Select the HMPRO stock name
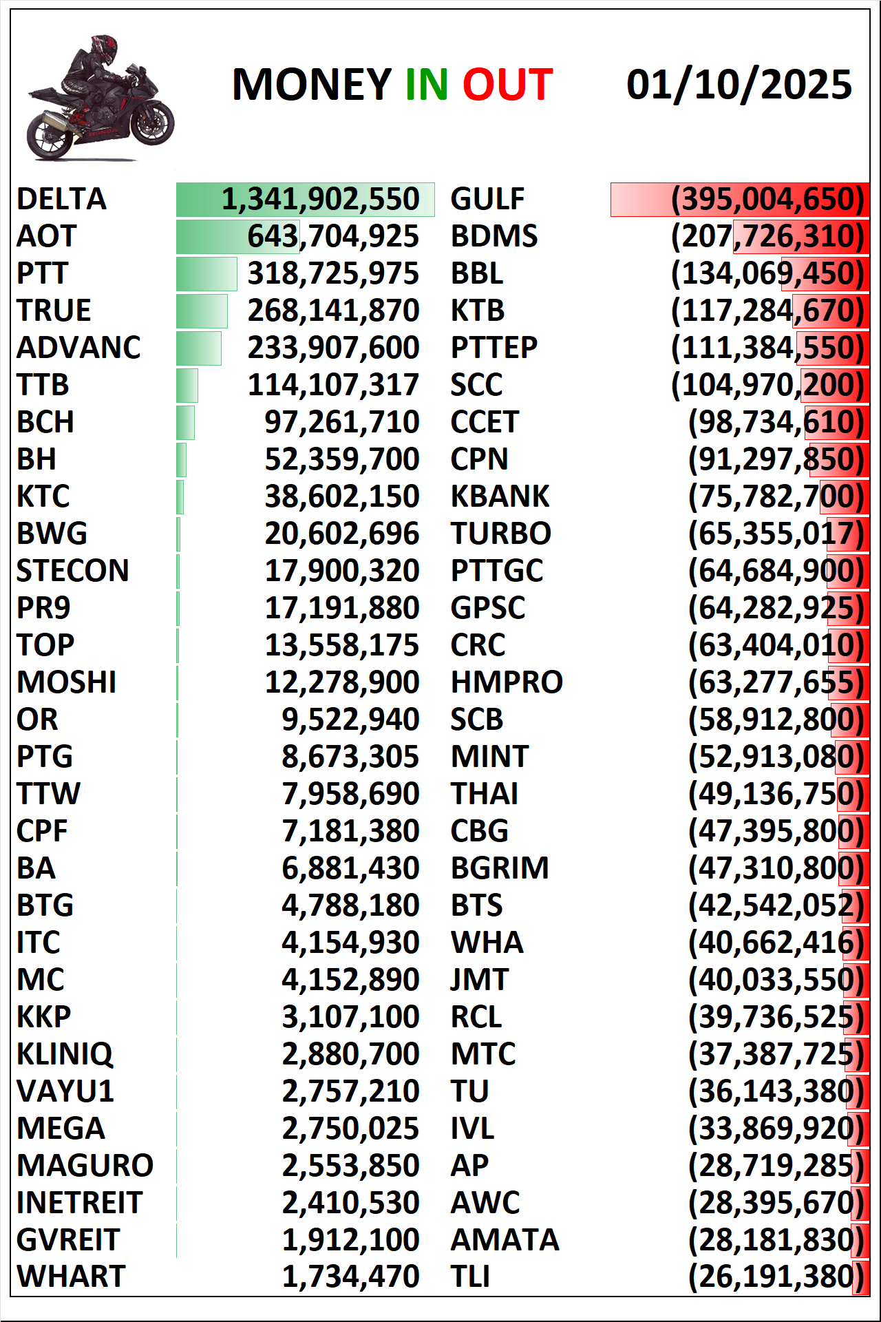Screen dimensions: 881x1322 pyautogui.click(x=506, y=682)
